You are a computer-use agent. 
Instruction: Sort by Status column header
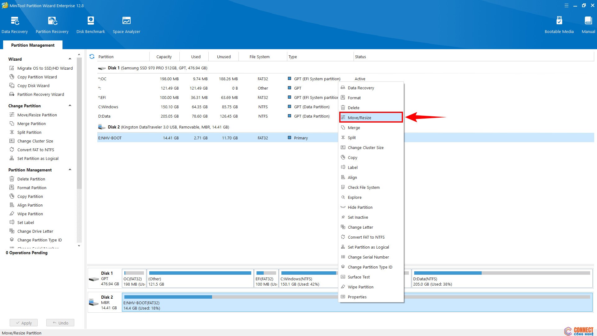click(474, 57)
